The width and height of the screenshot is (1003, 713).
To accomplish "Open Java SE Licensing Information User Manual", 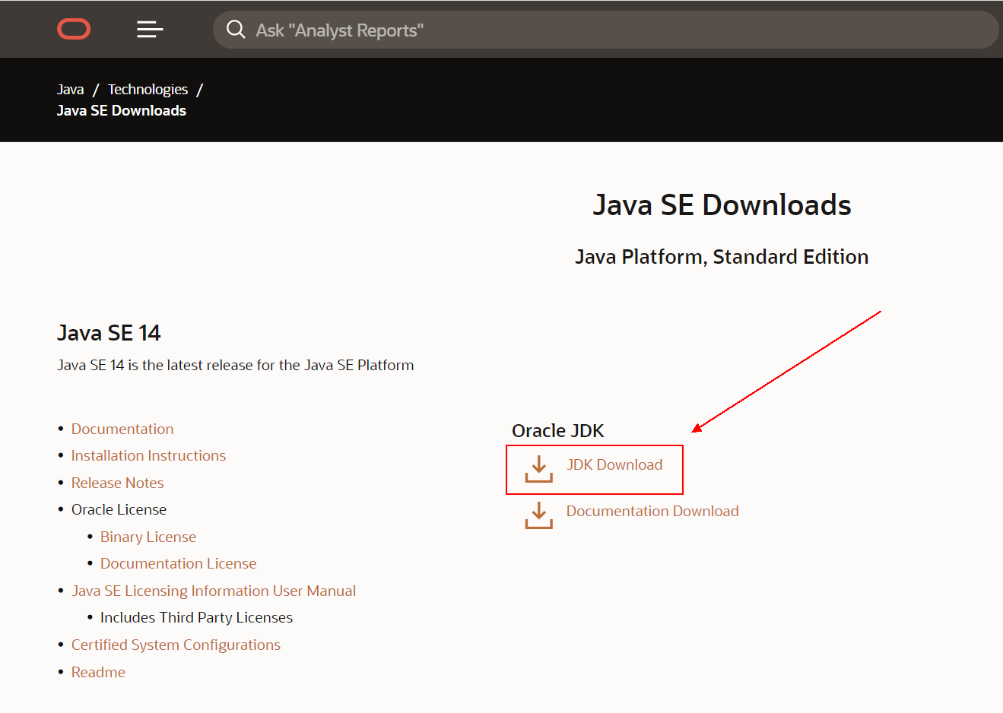I will coord(214,591).
